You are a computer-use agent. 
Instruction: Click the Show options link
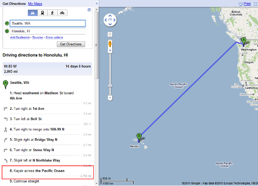click(54, 37)
